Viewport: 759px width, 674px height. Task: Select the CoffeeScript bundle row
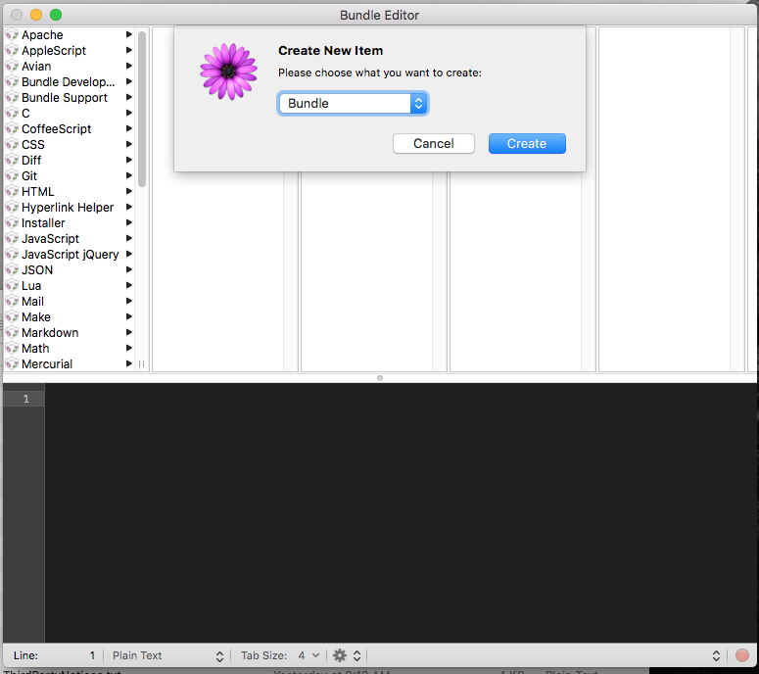(69, 128)
